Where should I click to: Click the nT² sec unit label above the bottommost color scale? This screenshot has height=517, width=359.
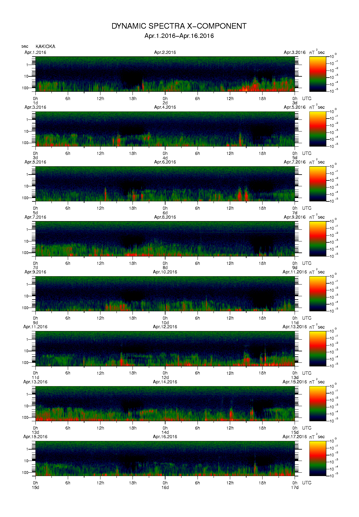[x=317, y=436]
